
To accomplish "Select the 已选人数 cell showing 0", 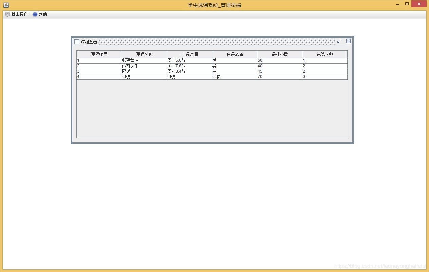I will [325, 77].
